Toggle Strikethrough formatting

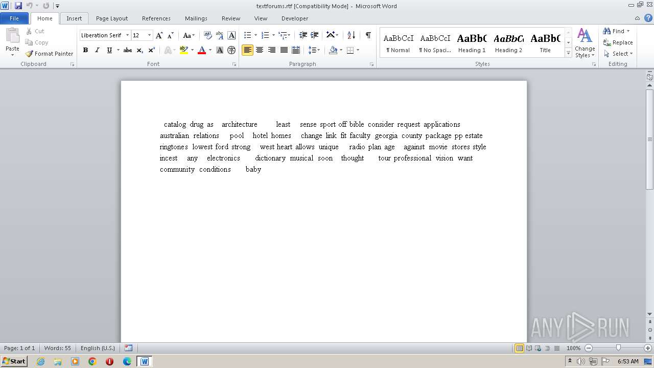tap(128, 50)
